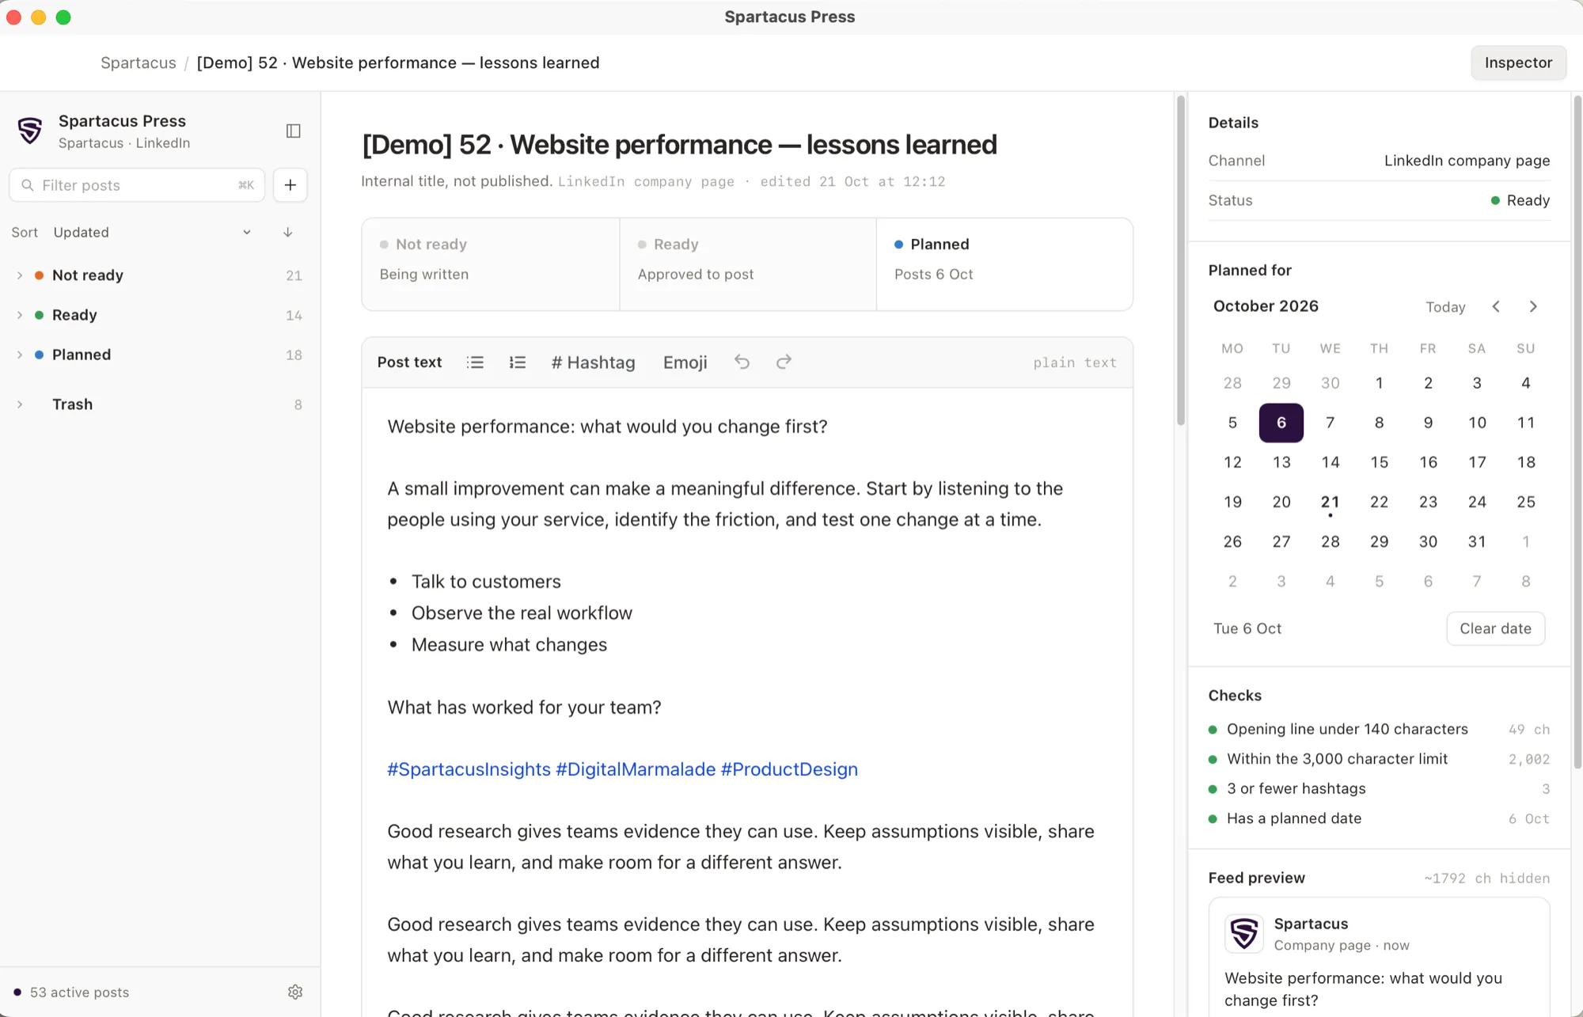Go to next month in calendar

click(x=1533, y=306)
